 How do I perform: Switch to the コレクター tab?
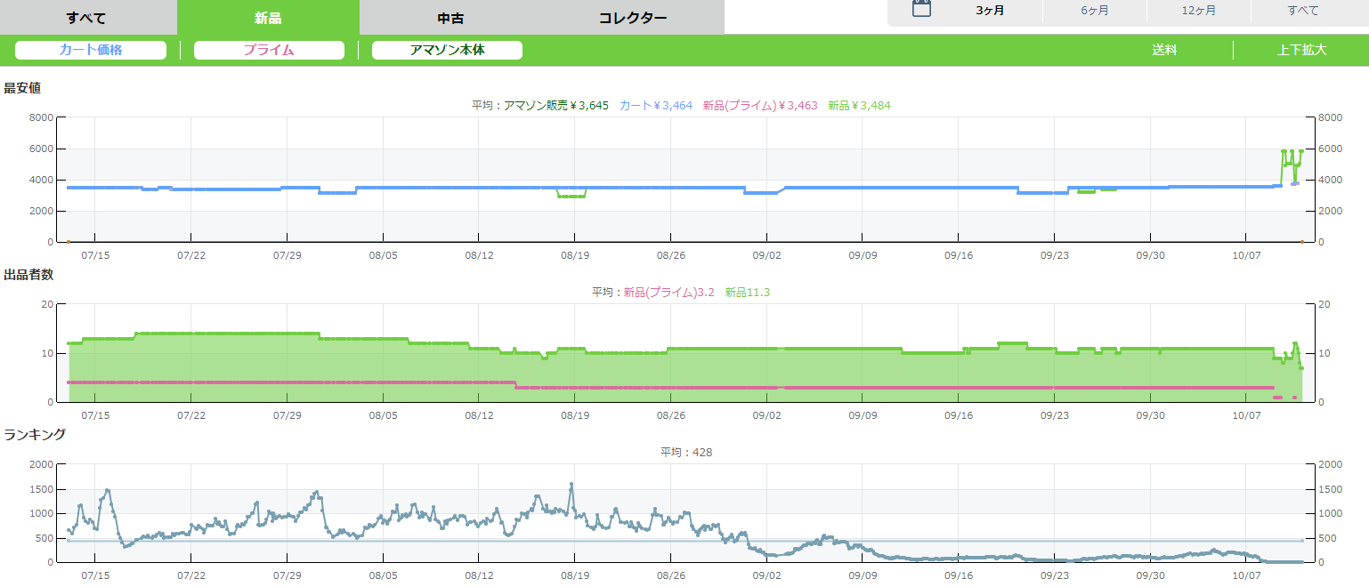(632, 18)
